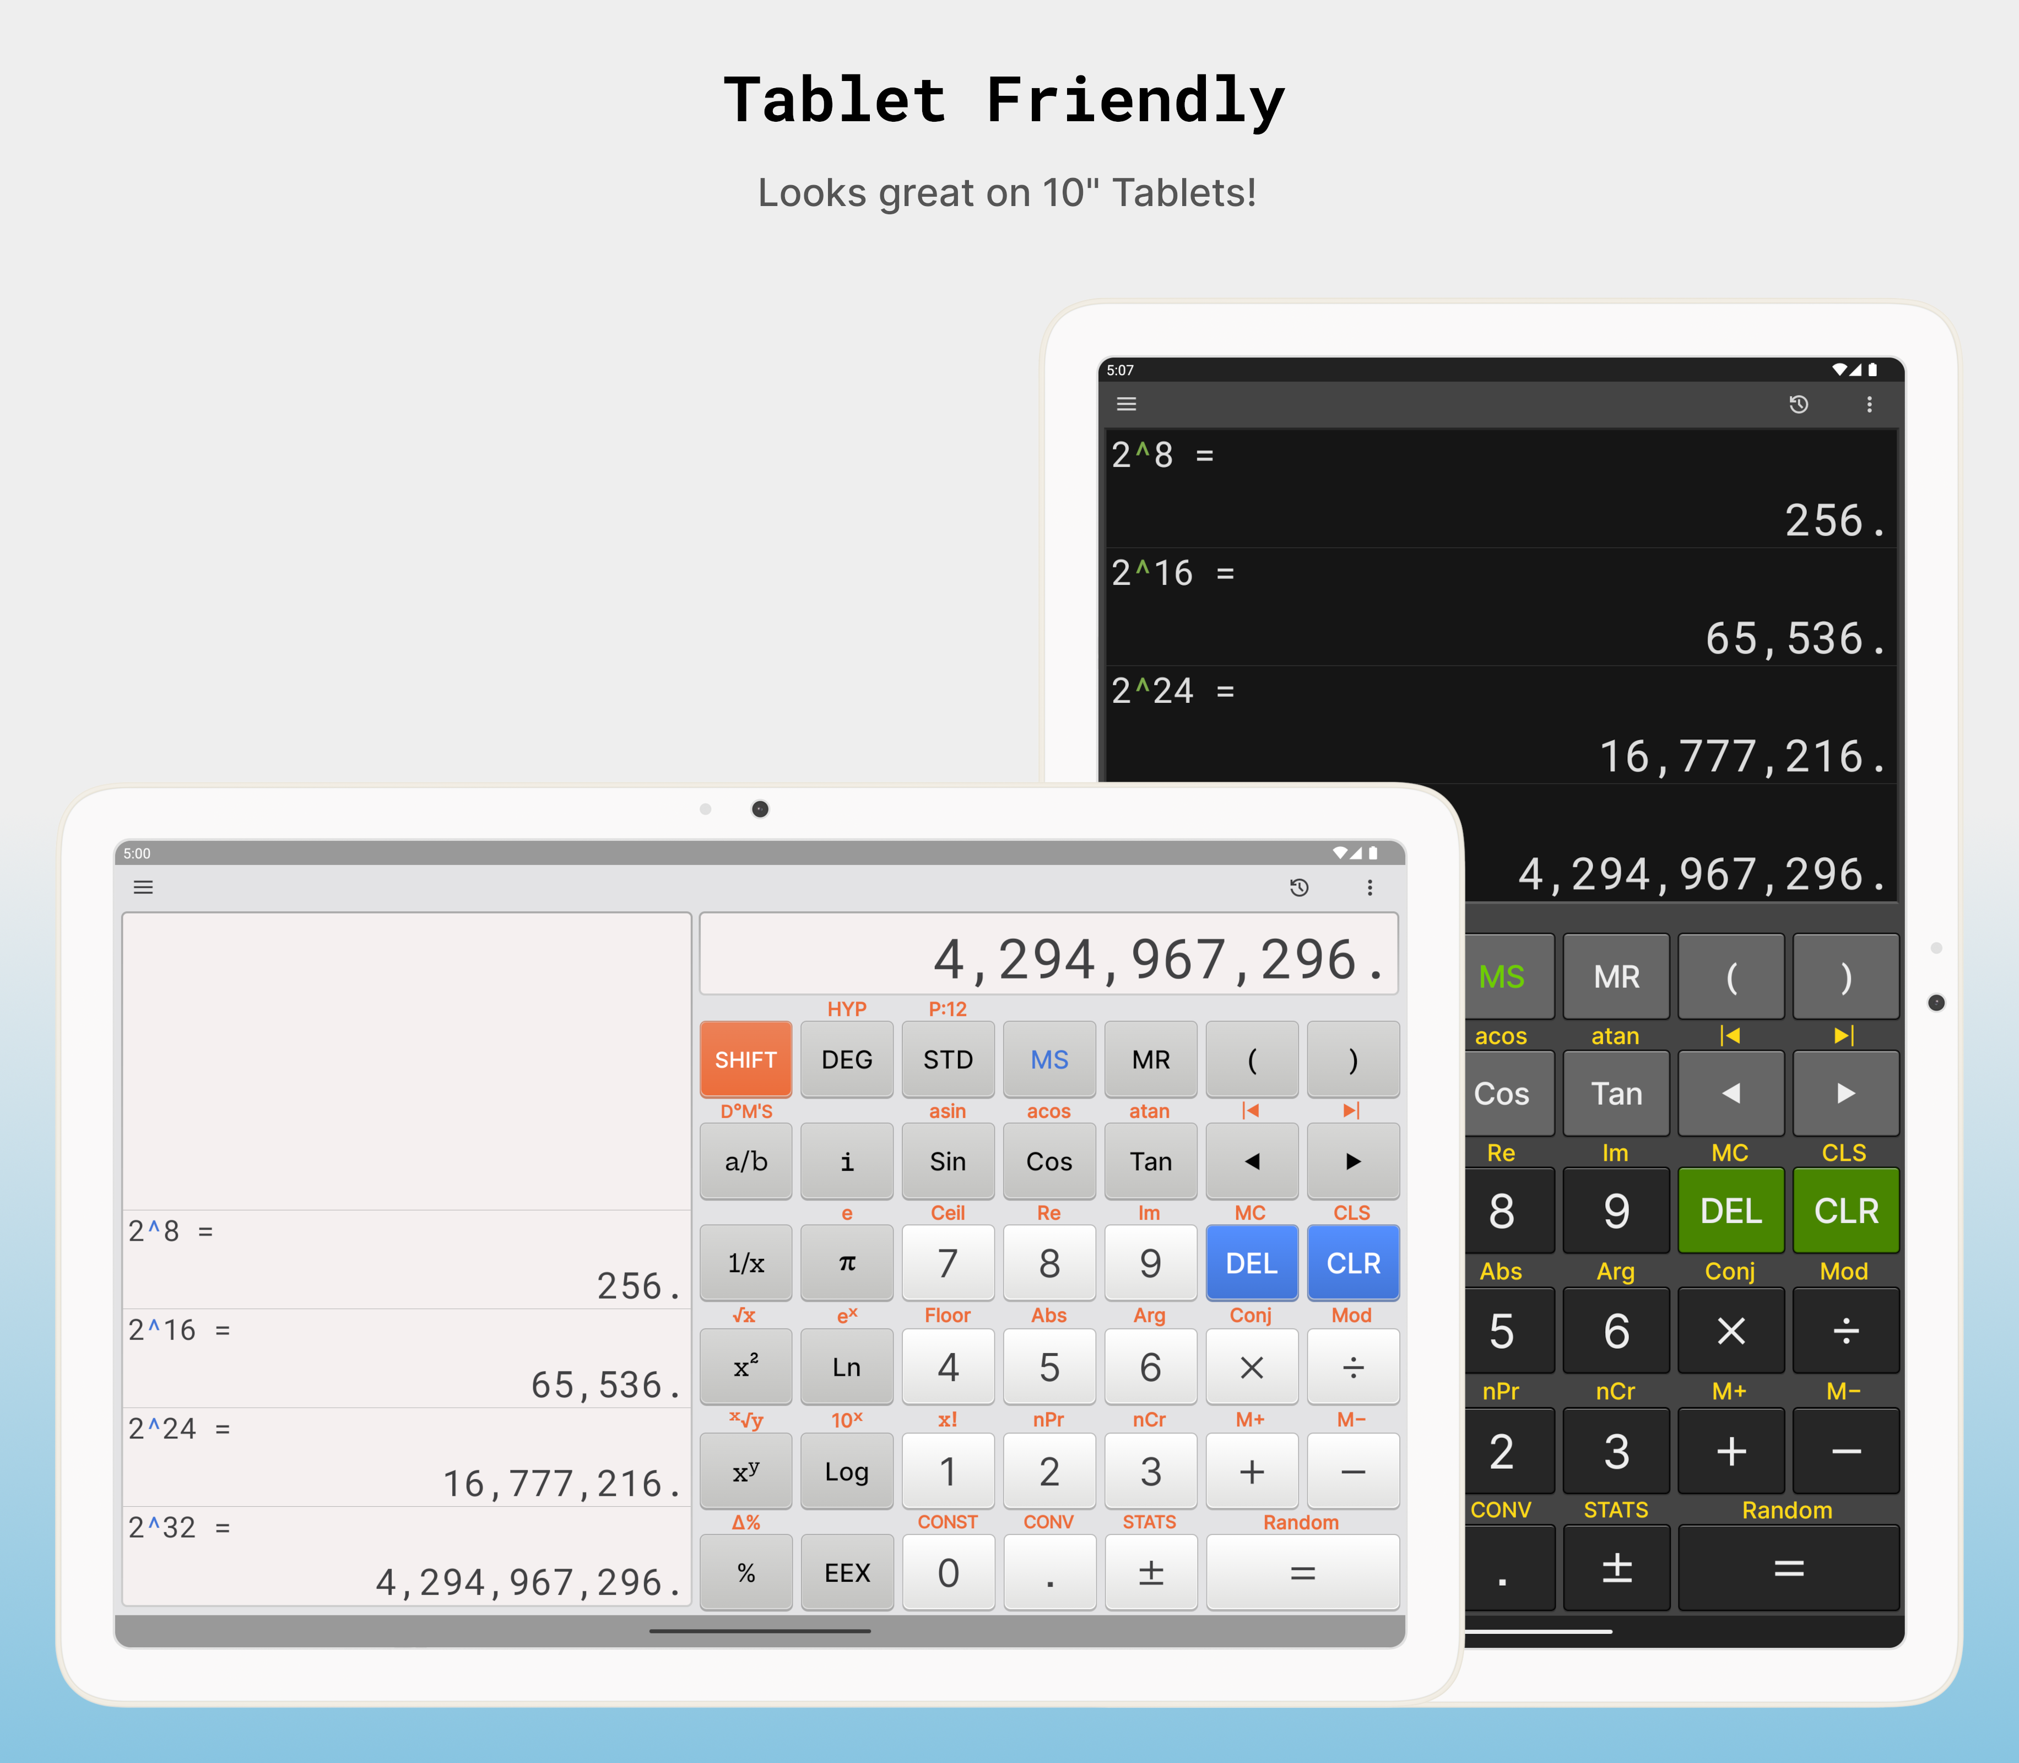Viewport: 2019px width, 1763px height.
Task: Open history icon on the dark portrait tablet
Action: pyautogui.click(x=1799, y=404)
